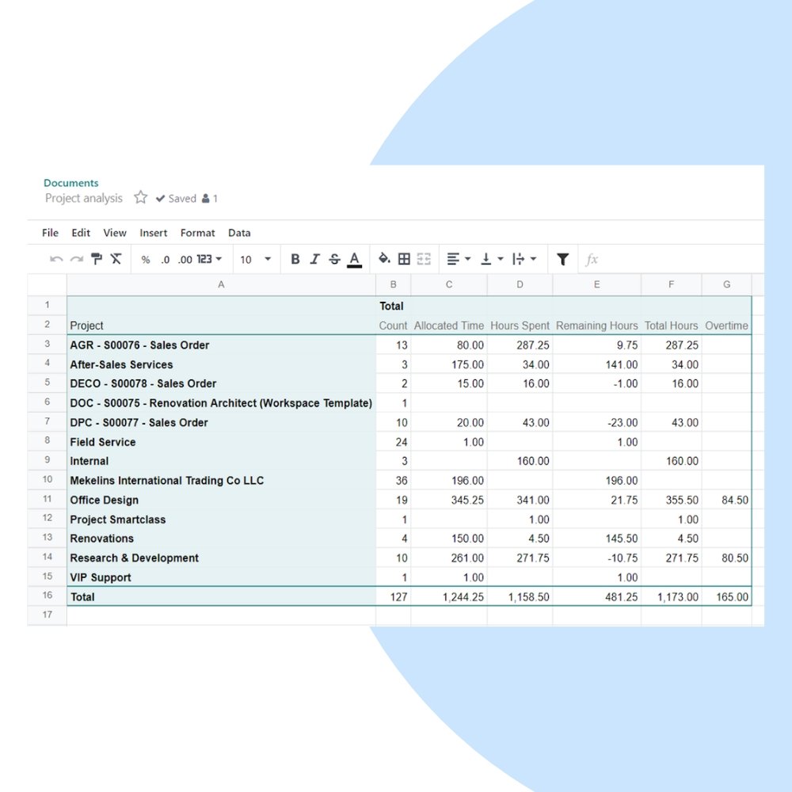Image resolution: width=792 pixels, height=792 pixels.
Task: Click the filter funnel icon
Action: pos(562,259)
